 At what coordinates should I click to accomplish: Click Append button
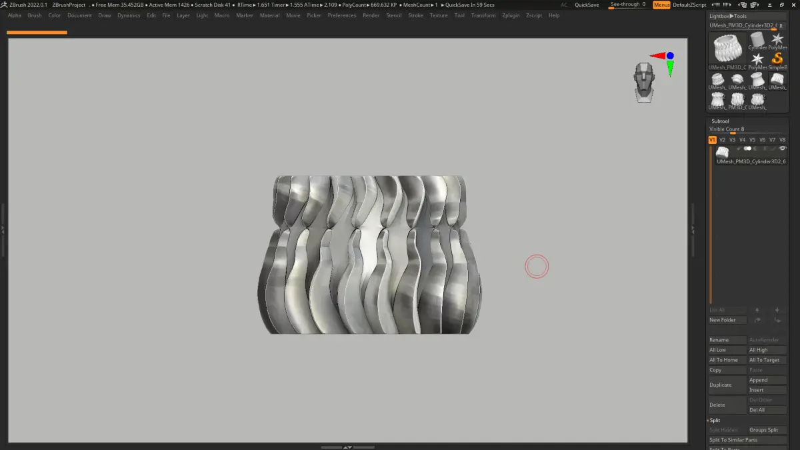(767, 380)
